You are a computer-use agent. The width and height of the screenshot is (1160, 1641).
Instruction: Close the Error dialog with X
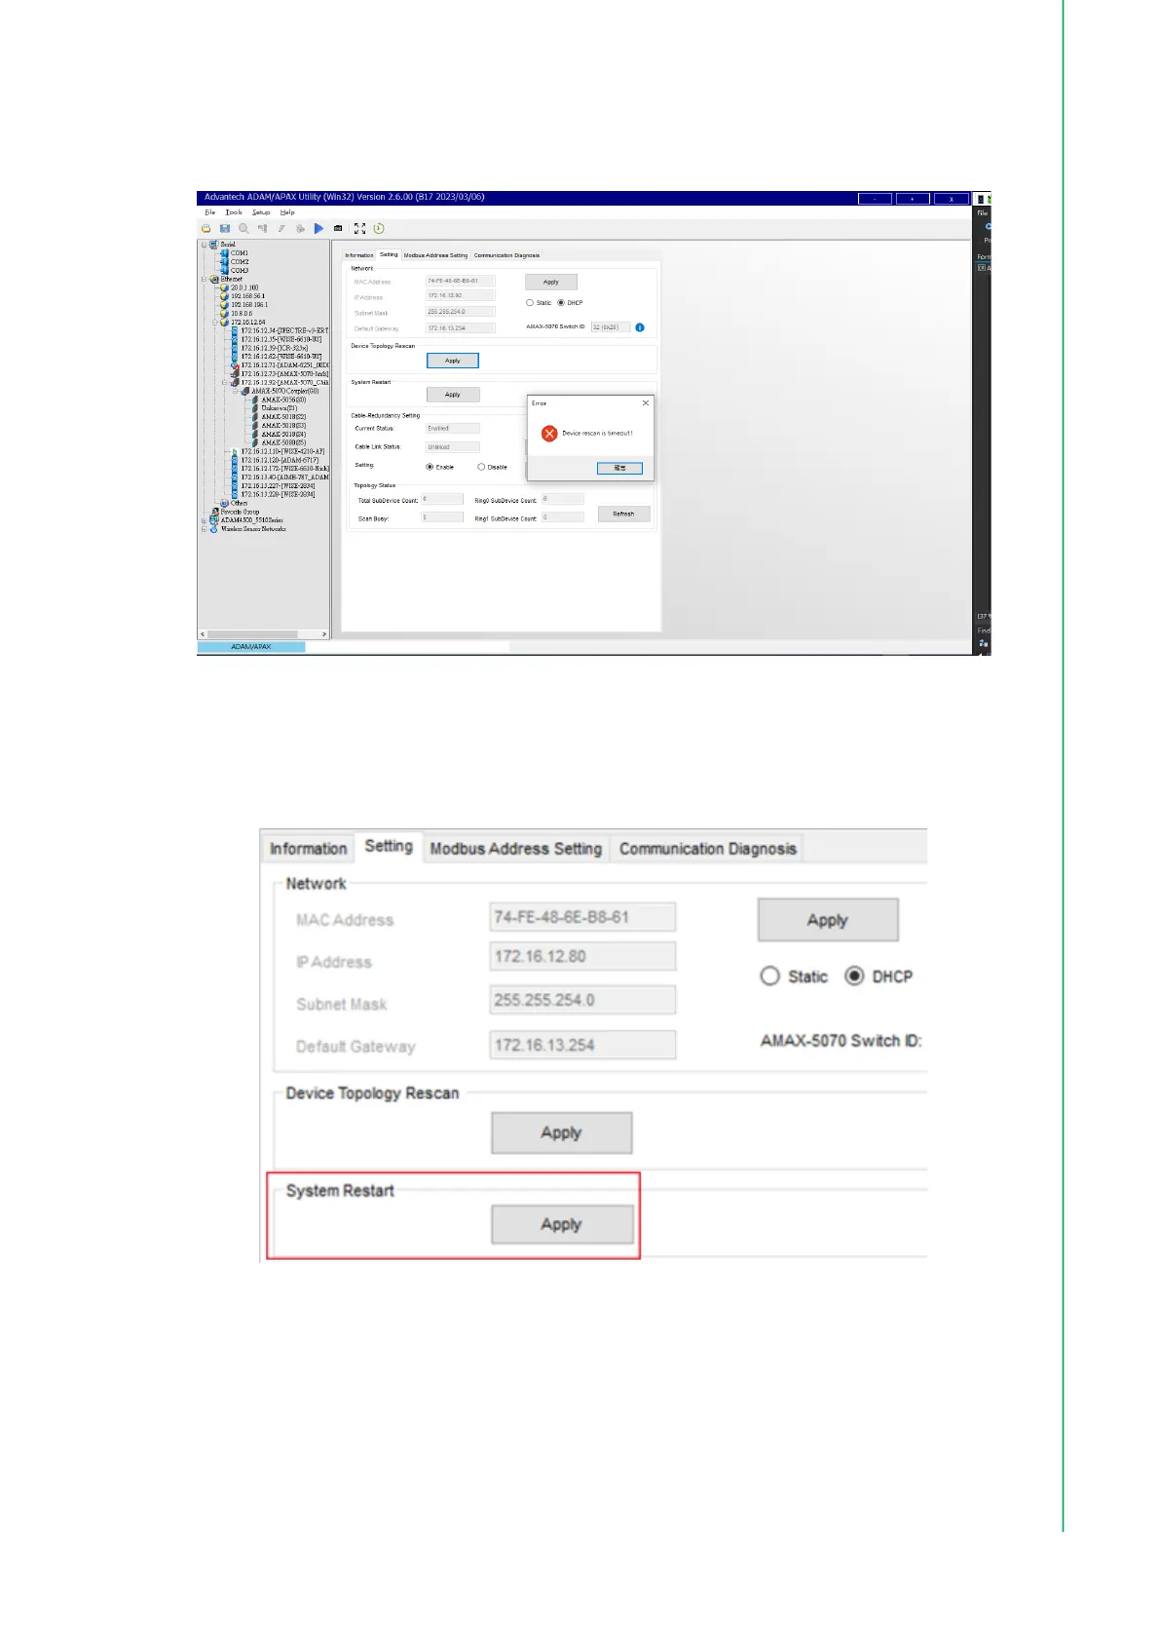645,403
